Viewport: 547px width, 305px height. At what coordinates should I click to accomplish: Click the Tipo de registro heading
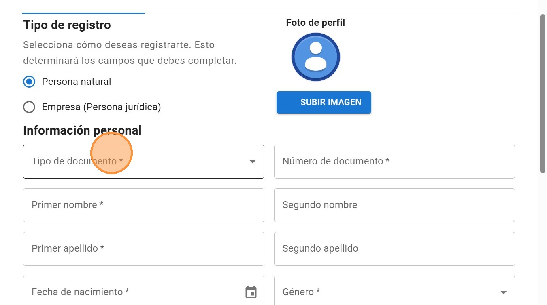[67, 25]
